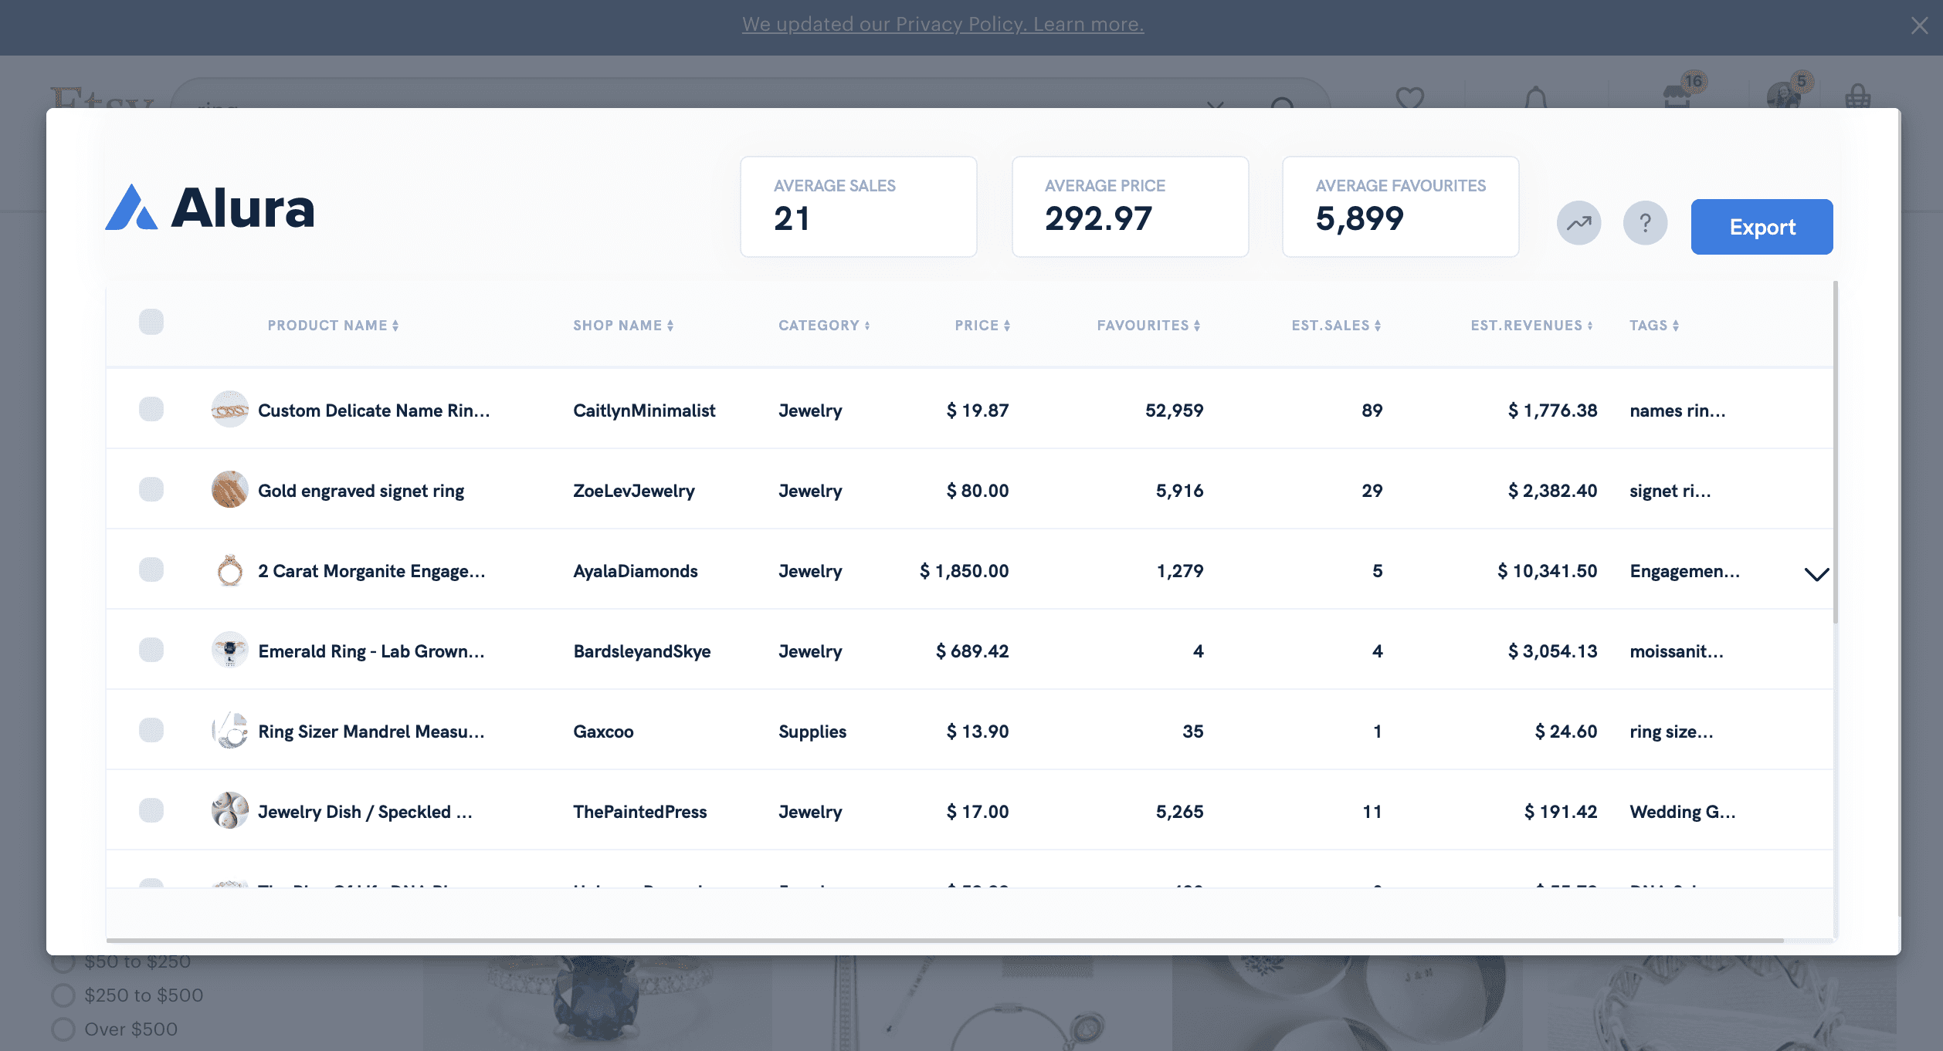Open AyalaDiamonds shop name

[636, 571]
